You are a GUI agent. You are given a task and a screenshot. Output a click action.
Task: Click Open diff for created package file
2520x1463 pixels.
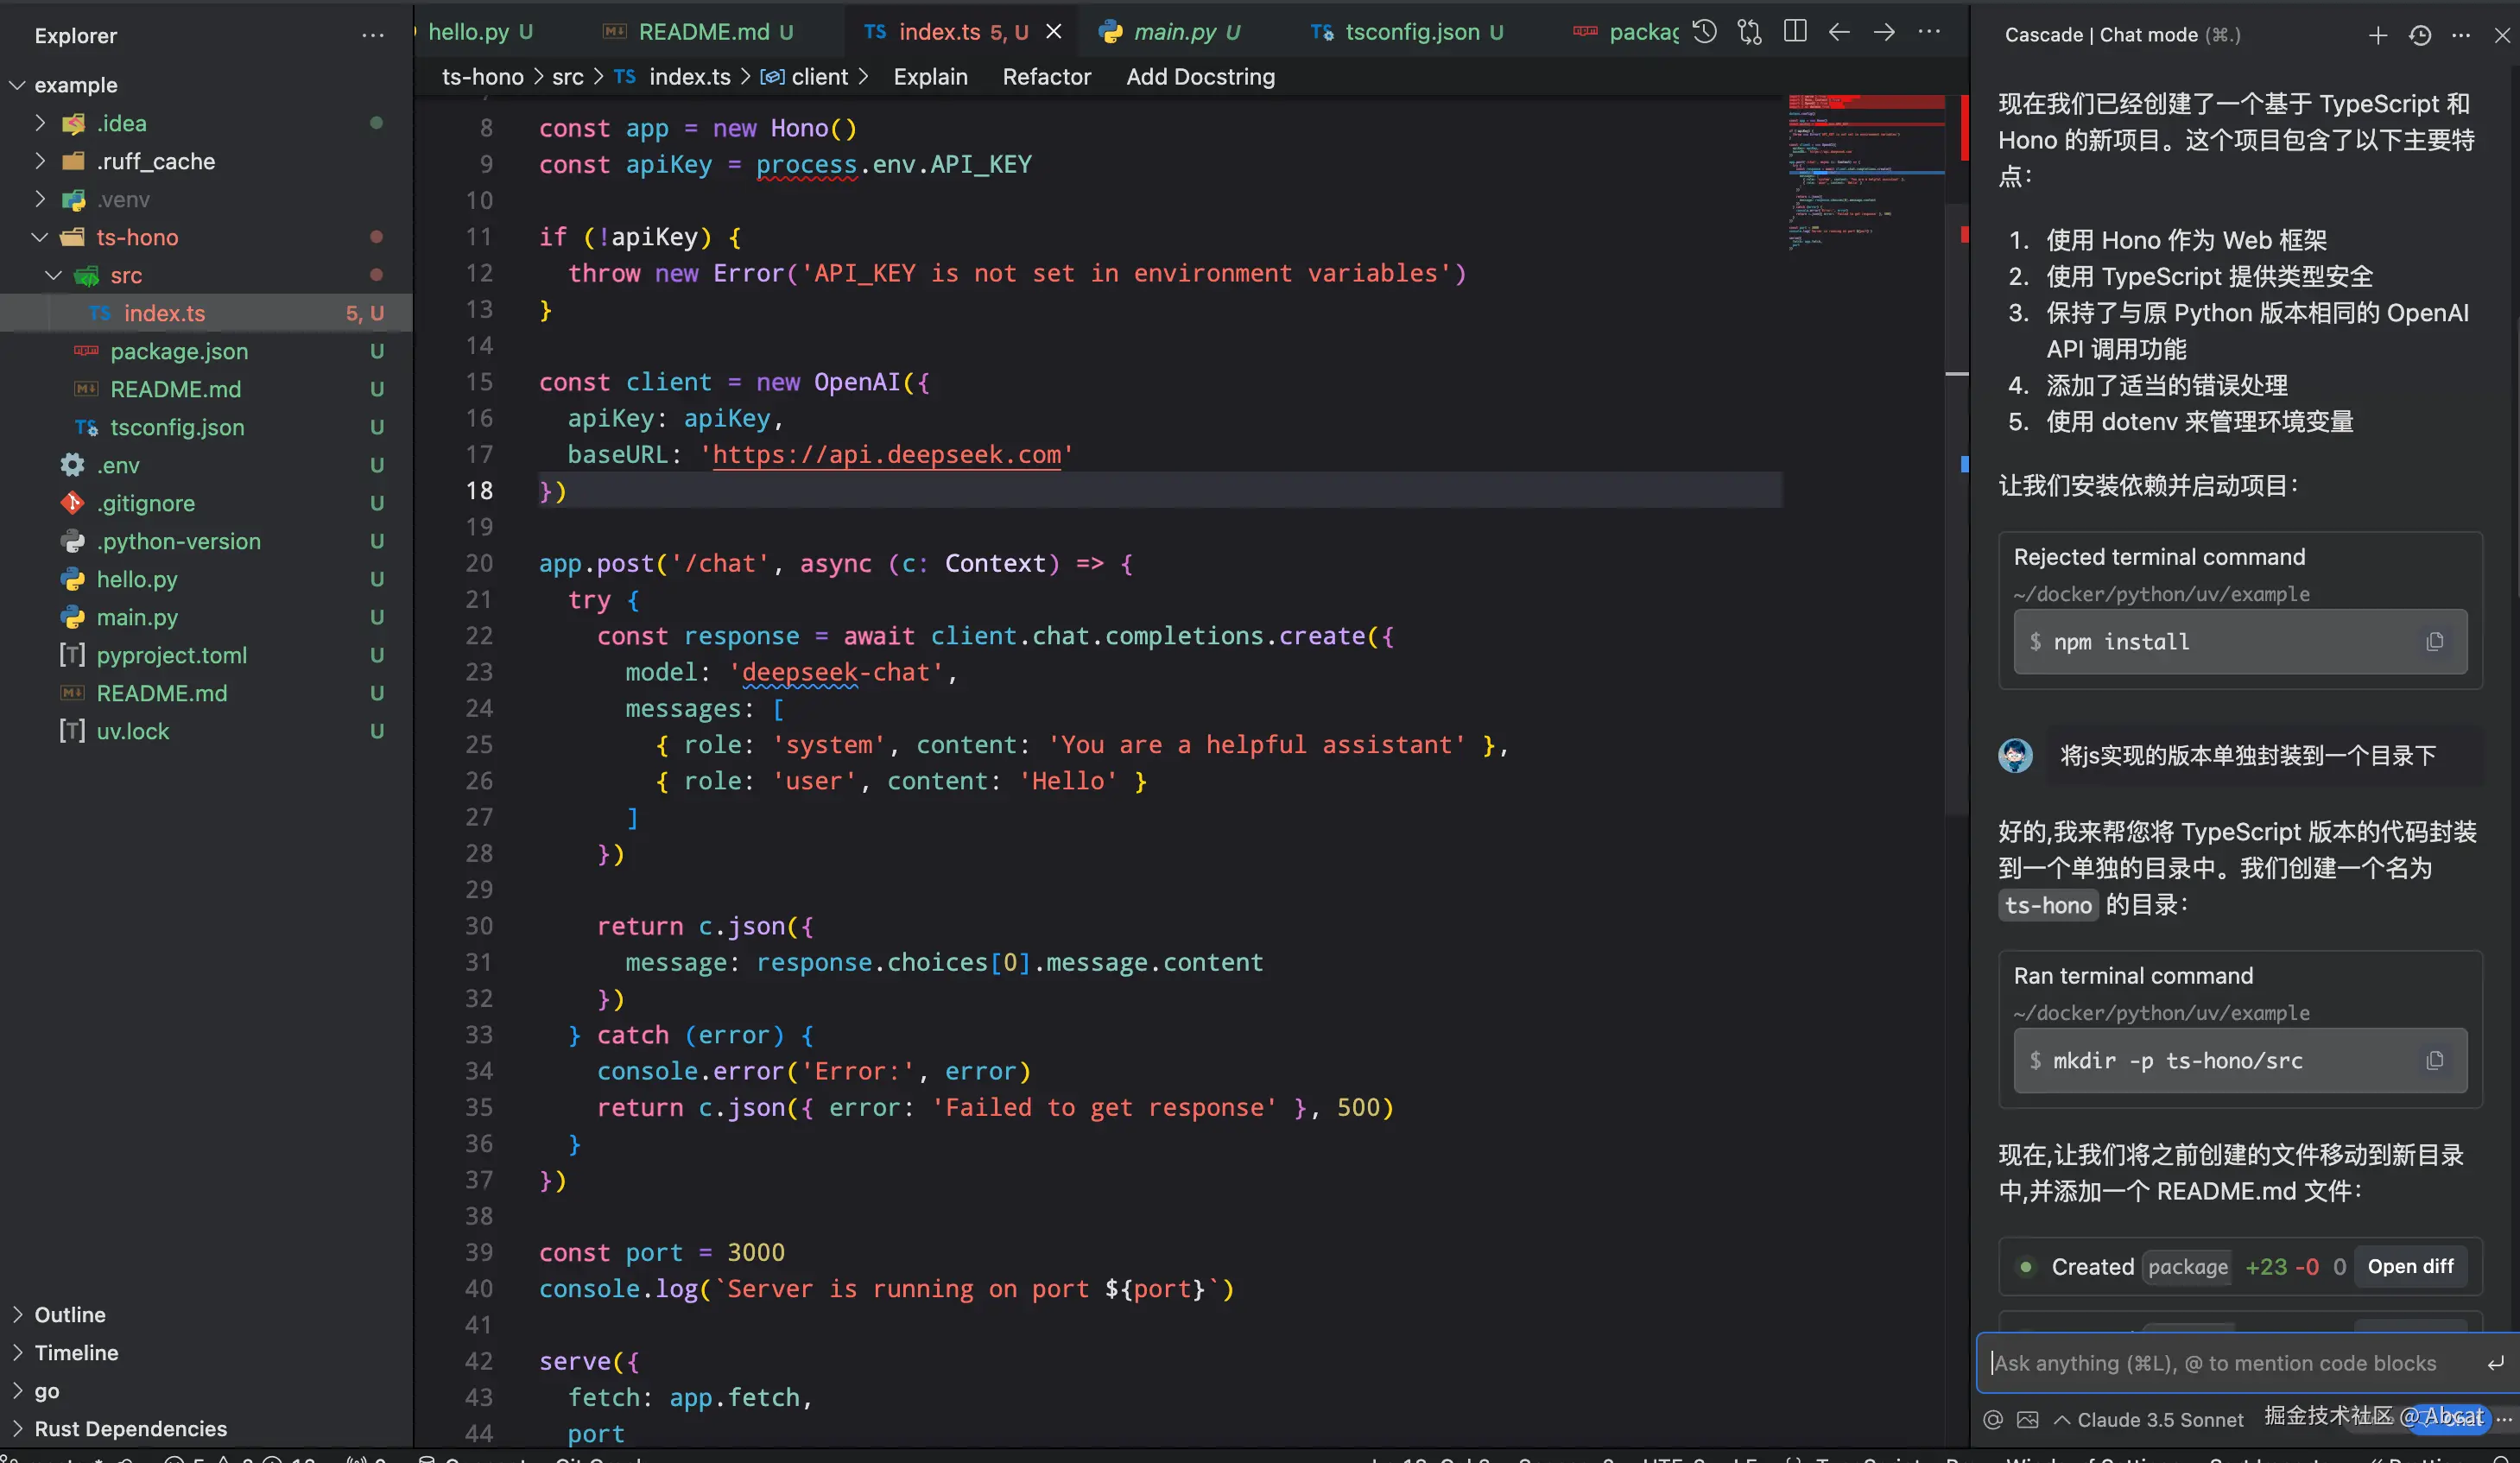(2410, 1266)
